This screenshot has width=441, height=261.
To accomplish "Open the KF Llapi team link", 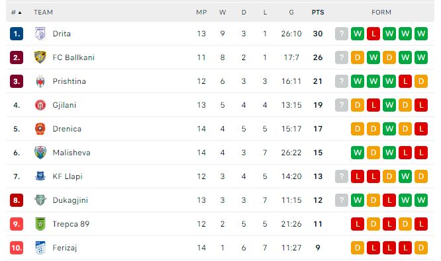I will point(68,176).
